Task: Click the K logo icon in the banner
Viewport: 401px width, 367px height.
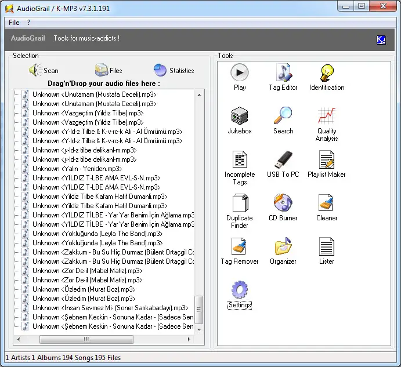Action: pyautogui.click(x=381, y=39)
